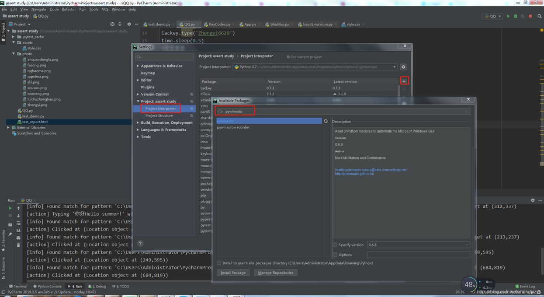This screenshot has height=297, width=544.
Task: Click the refresh icon next to pywinauto results
Action: coord(326,122)
